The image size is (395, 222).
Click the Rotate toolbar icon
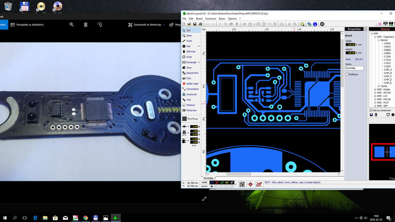(x=250, y=24)
